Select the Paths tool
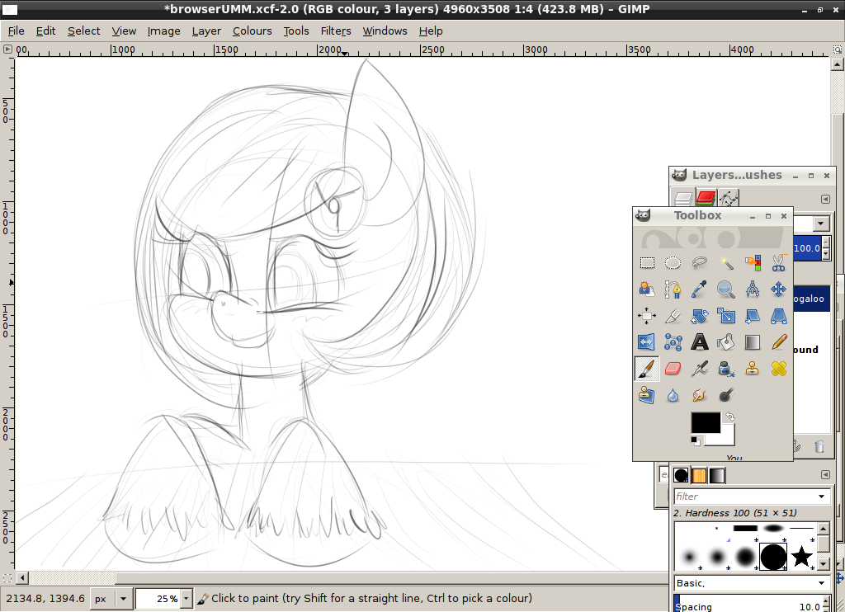 point(673,290)
